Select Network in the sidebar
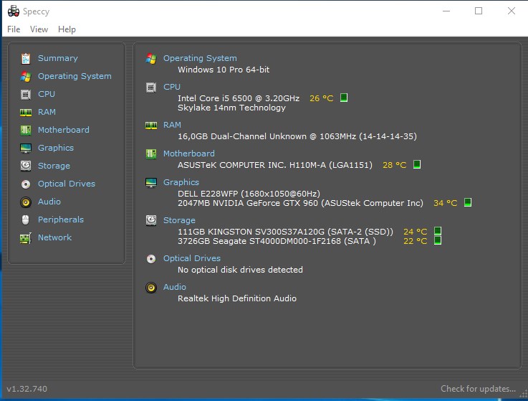 (x=54, y=237)
